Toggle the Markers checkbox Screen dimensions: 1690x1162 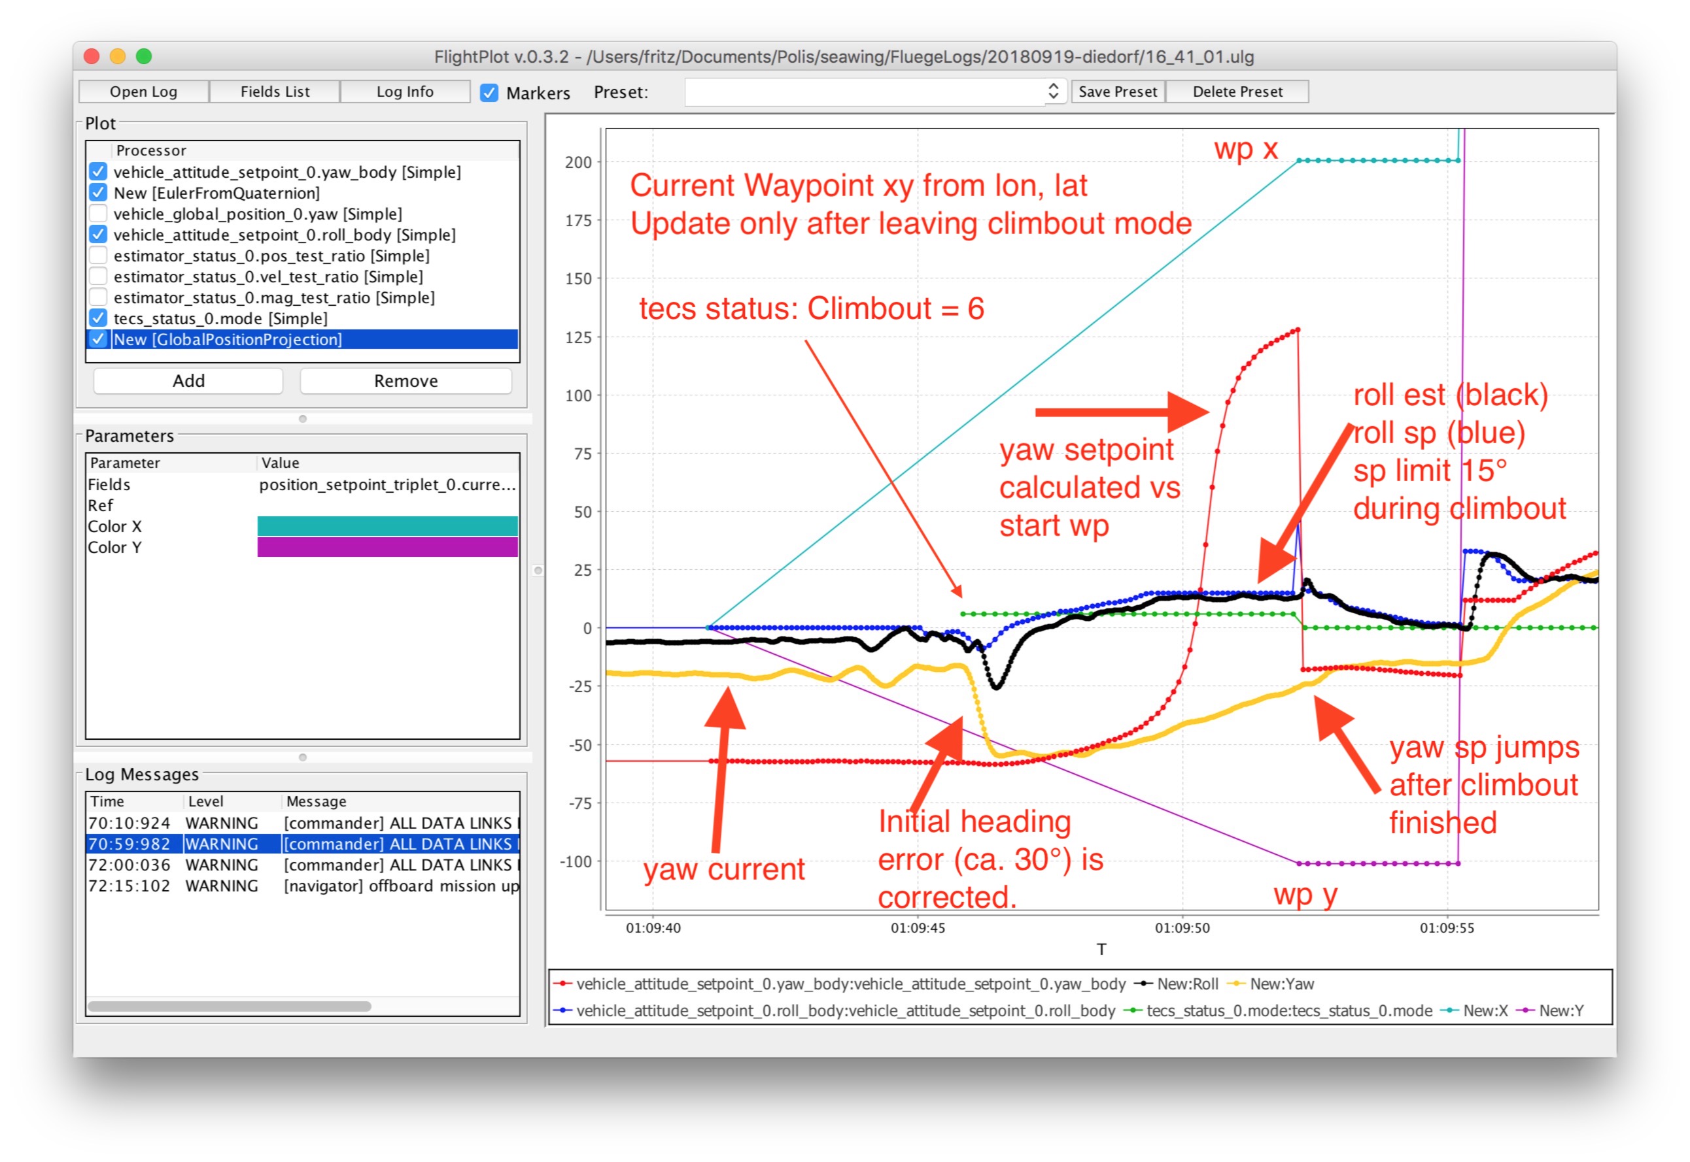(x=489, y=92)
